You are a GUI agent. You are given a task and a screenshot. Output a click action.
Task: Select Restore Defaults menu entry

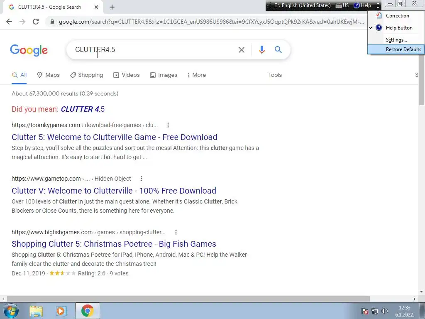pyautogui.click(x=396, y=49)
